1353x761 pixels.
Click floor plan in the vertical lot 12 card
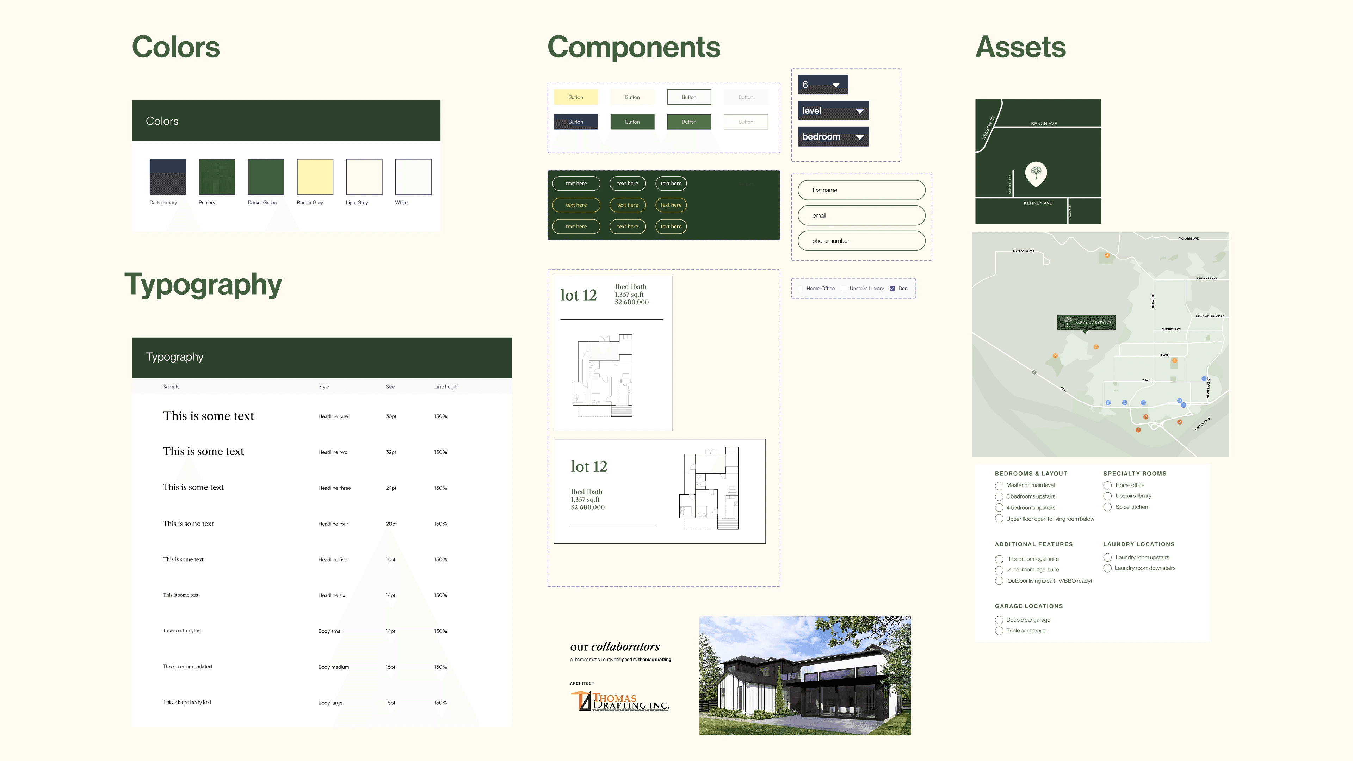pyautogui.click(x=603, y=376)
